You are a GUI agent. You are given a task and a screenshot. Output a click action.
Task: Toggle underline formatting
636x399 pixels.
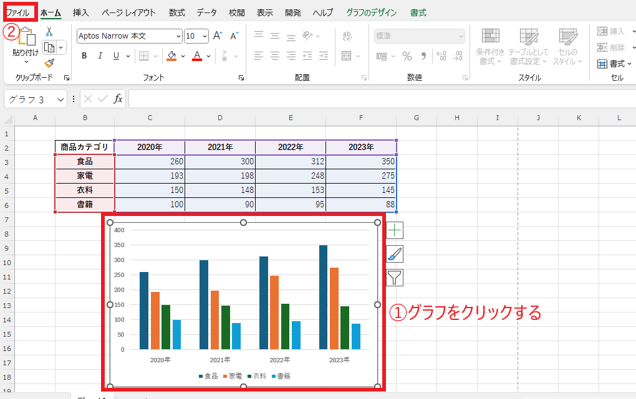pos(116,55)
